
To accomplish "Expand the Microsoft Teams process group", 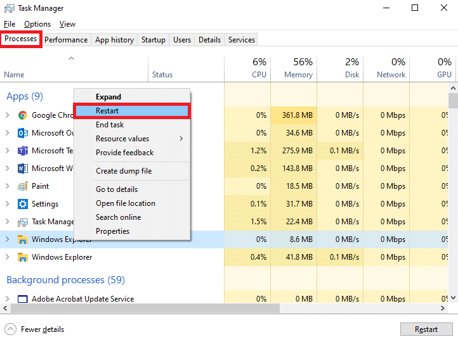I will coord(8,151).
